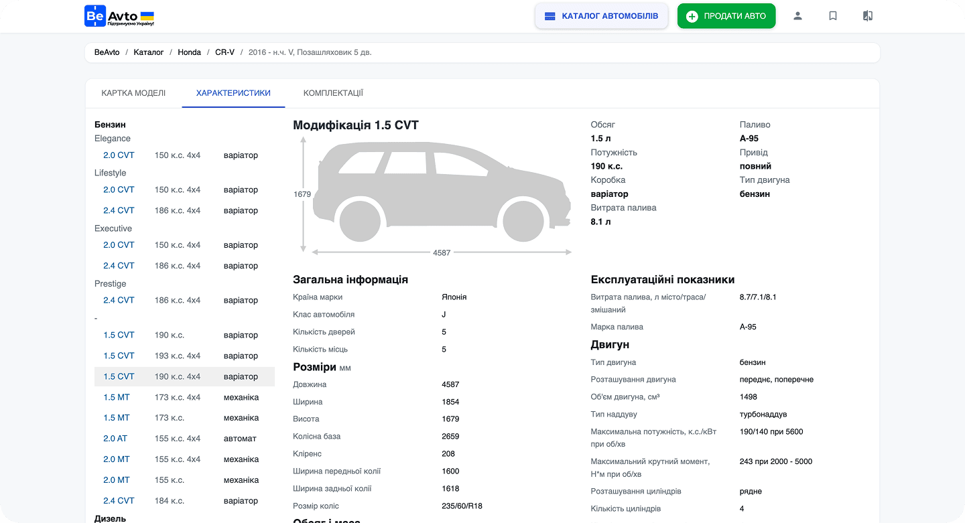Click the engine volume value 1498
The image size is (965, 523).
coord(749,397)
